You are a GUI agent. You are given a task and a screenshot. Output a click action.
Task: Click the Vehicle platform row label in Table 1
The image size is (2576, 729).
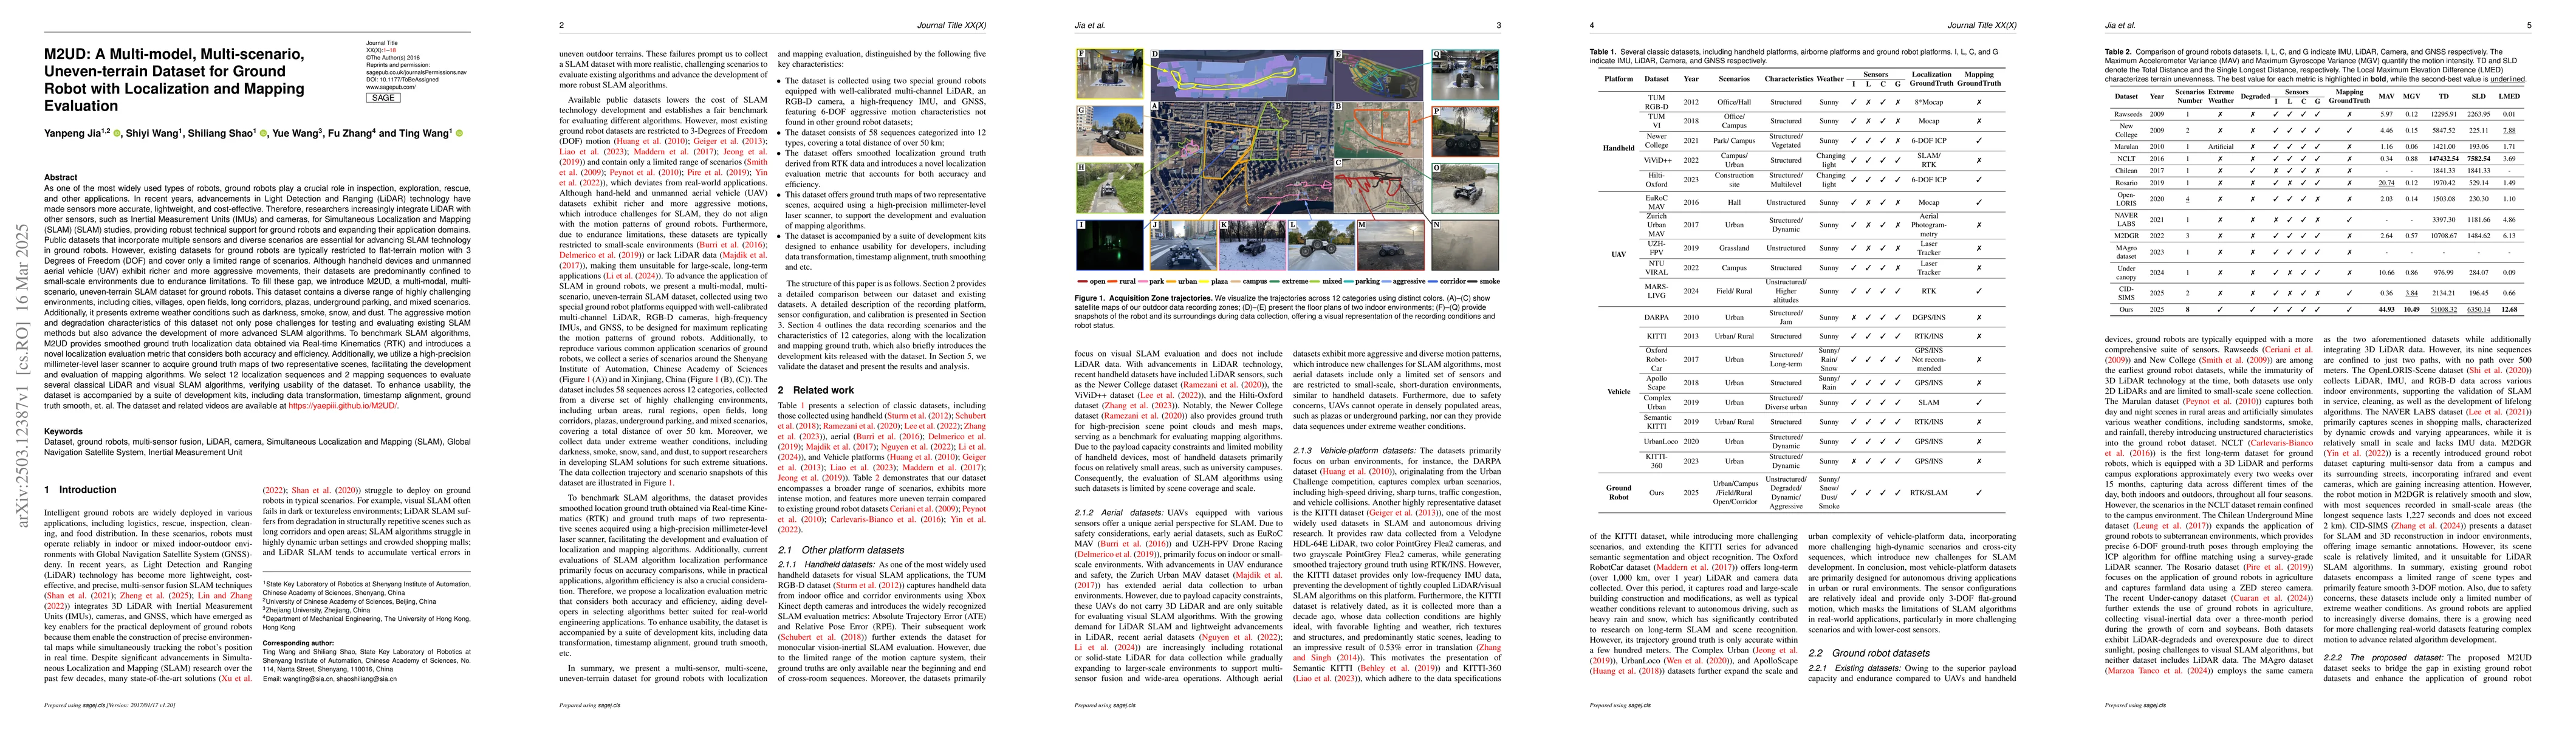[x=1619, y=391]
